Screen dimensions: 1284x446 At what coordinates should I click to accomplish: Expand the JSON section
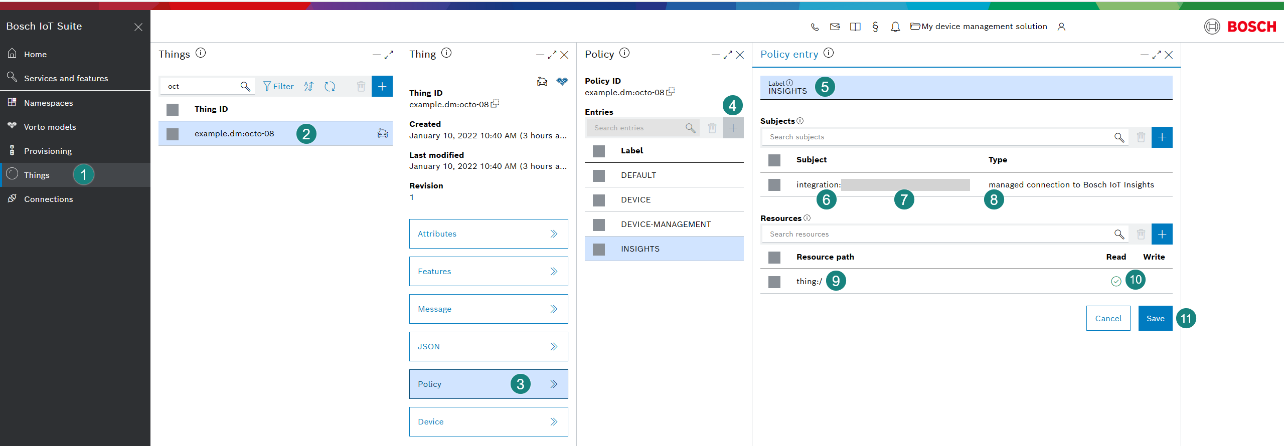point(489,346)
